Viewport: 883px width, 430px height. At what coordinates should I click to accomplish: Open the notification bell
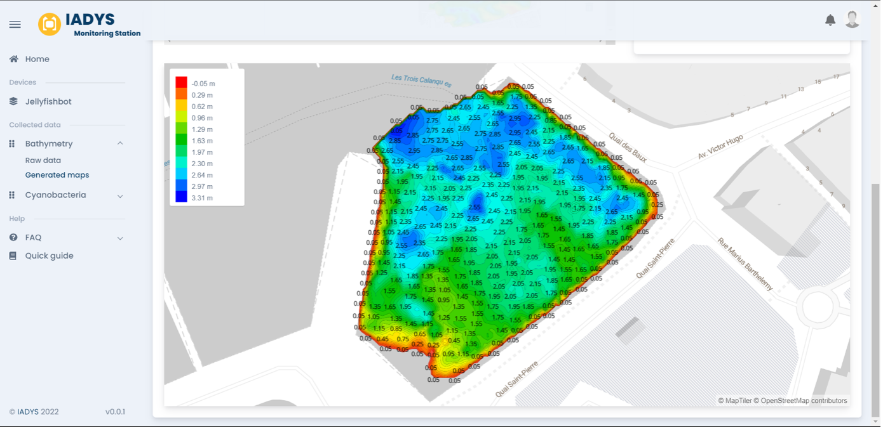[830, 20]
